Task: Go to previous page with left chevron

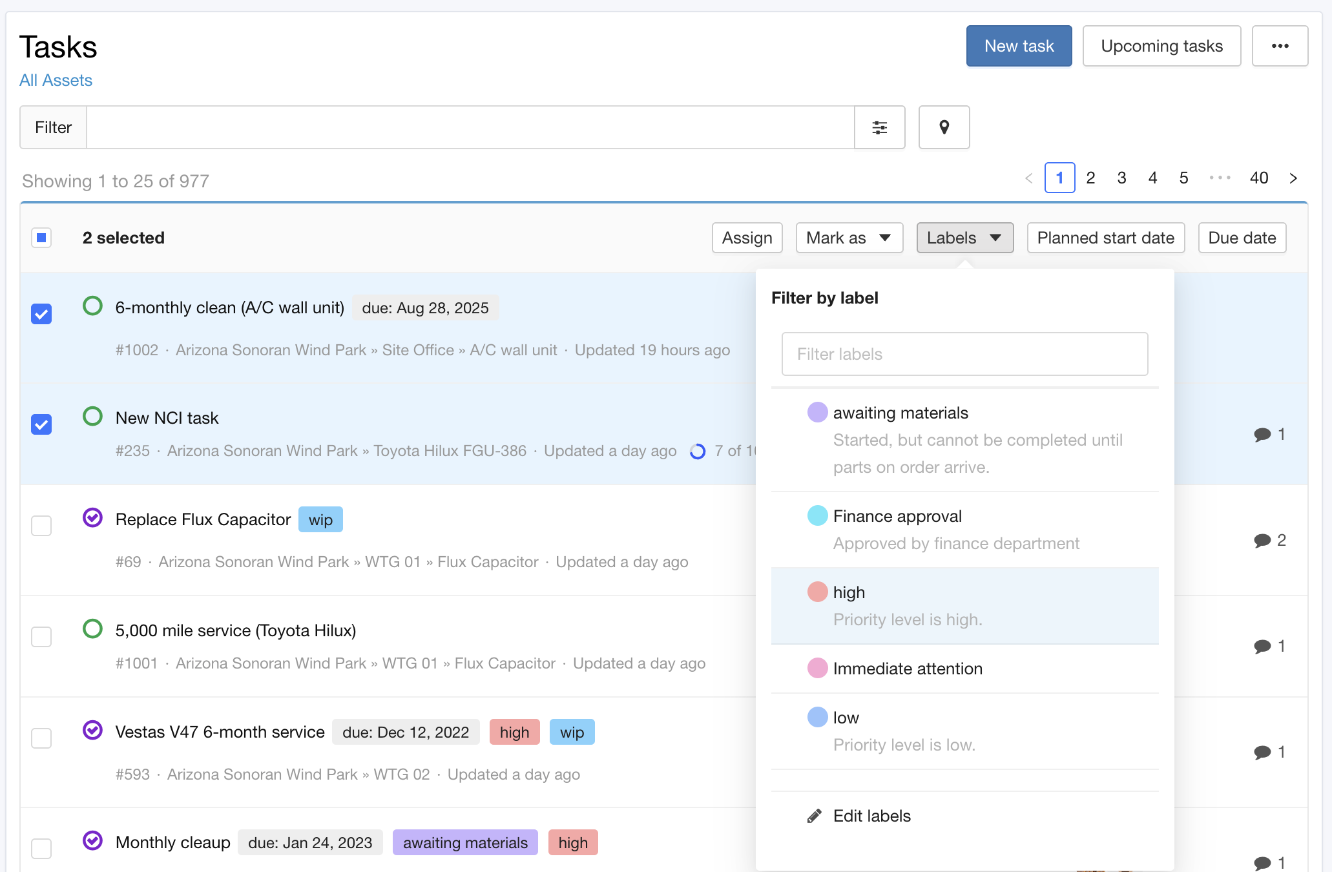Action: pos(1029,178)
